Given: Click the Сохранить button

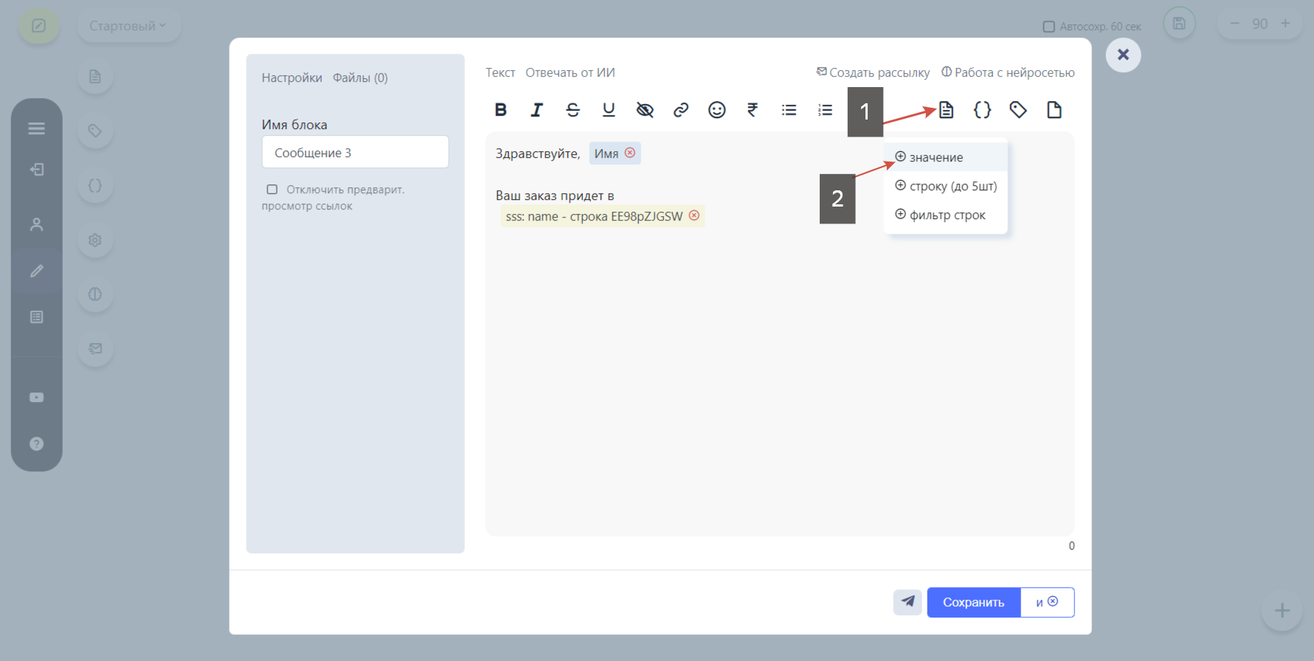Looking at the screenshot, I should click(974, 602).
